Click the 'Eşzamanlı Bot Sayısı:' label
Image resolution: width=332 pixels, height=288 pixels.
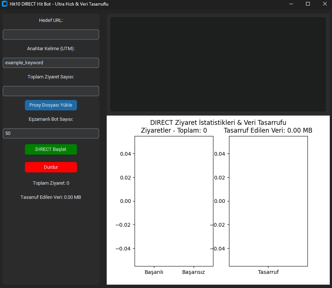51,119
